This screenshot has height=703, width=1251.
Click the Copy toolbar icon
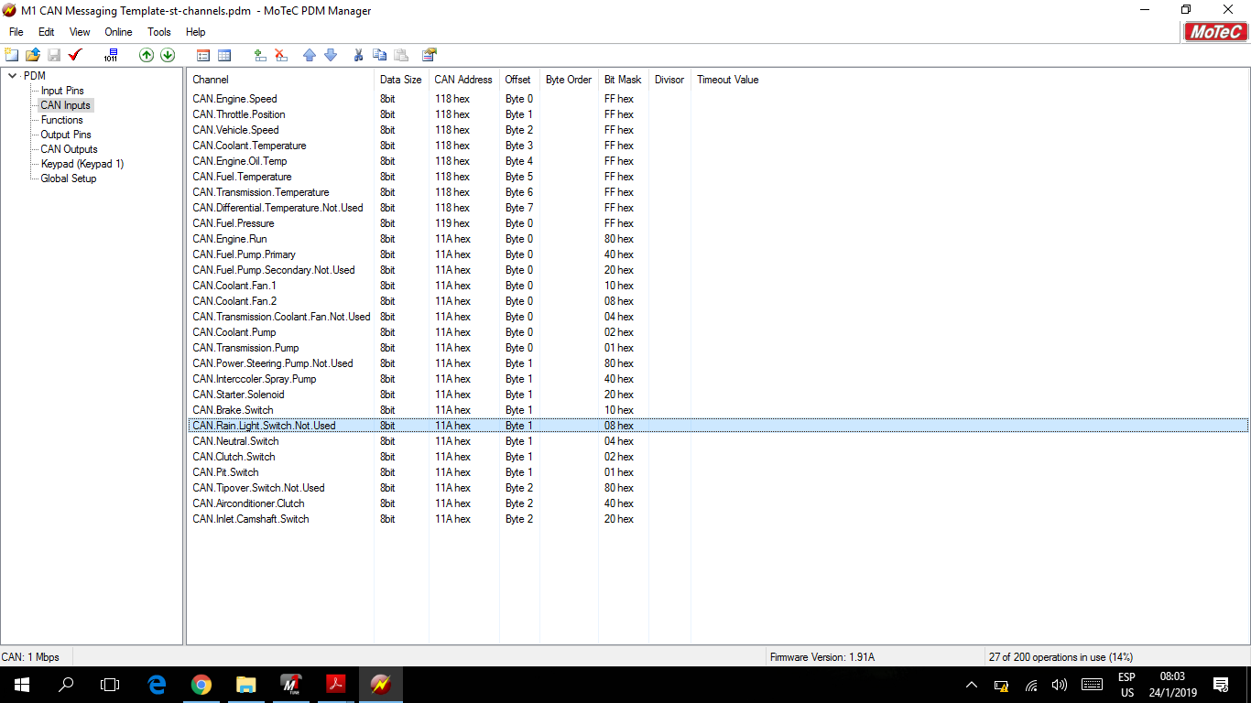click(x=379, y=55)
